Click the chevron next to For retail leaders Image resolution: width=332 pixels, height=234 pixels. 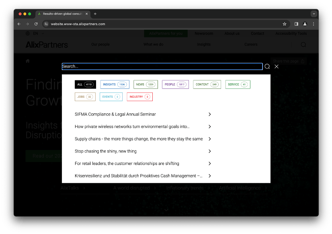[x=210, y=164]
